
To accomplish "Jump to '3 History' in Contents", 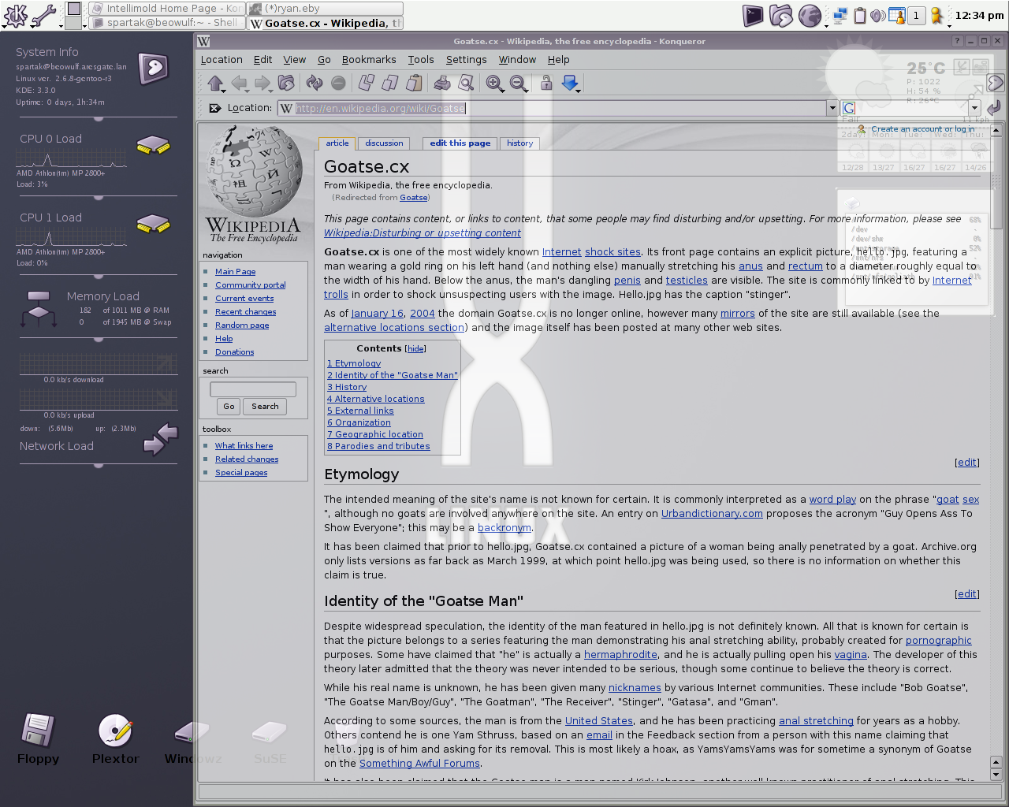I will [x=347, y=388].
